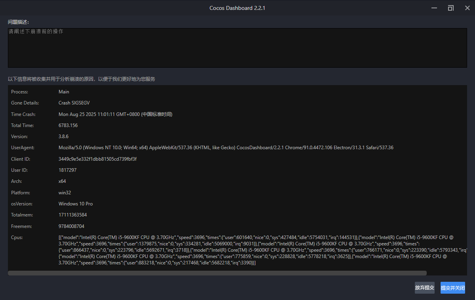475x300 pixels.
Task: Click the 以下信息将被收集 notice text
Action: 82,79
